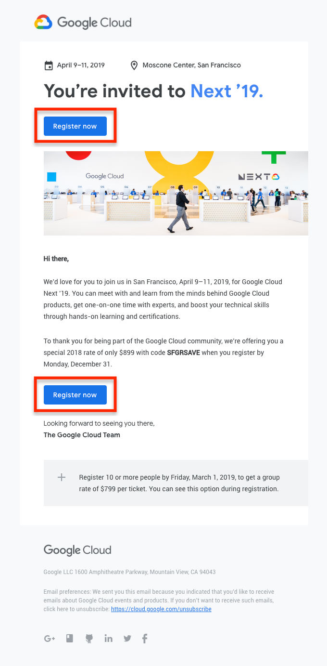
Task: Click the location pin icon near Moscone Center
Action: (135, 65)
